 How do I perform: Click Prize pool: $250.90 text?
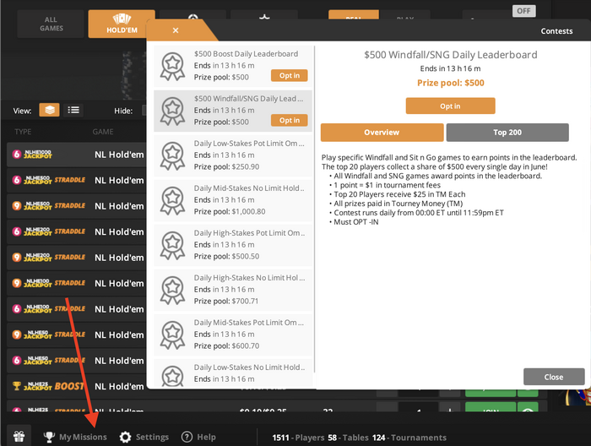pos(226,166)
